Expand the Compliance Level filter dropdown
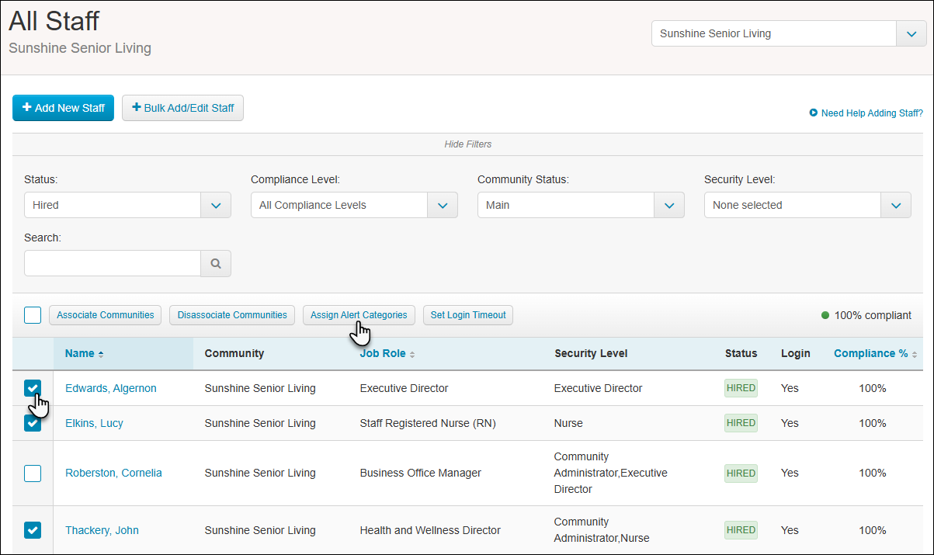Image resolution: width=934 pixels, height=555 pixels. click(x=354, y=205)
